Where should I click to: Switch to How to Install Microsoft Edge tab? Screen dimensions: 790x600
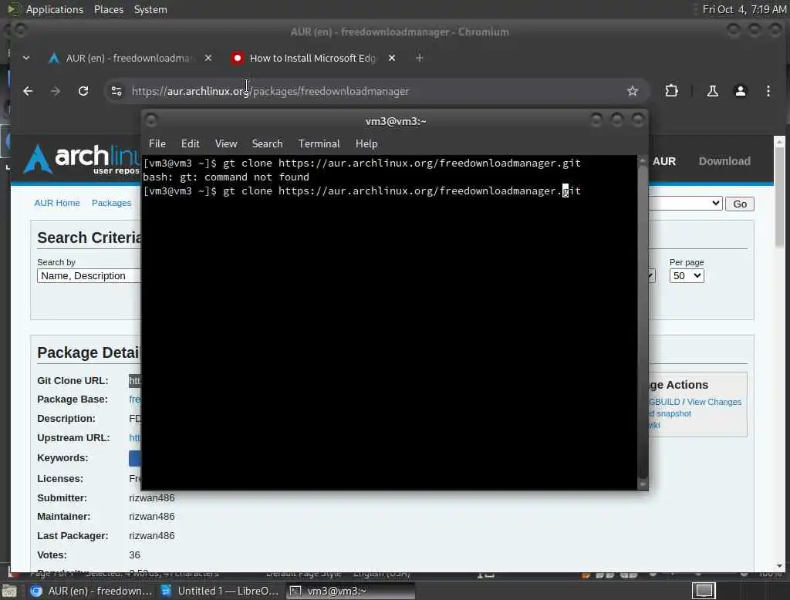coord(312,58)
